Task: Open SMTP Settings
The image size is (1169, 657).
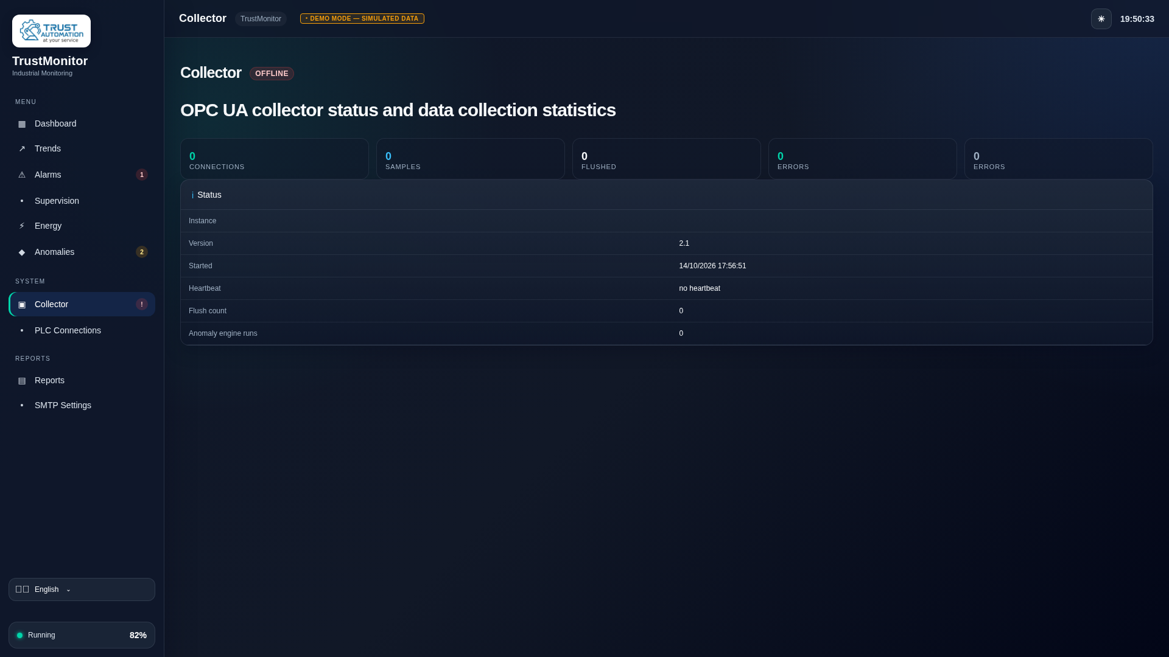Action: coord(82,405)
